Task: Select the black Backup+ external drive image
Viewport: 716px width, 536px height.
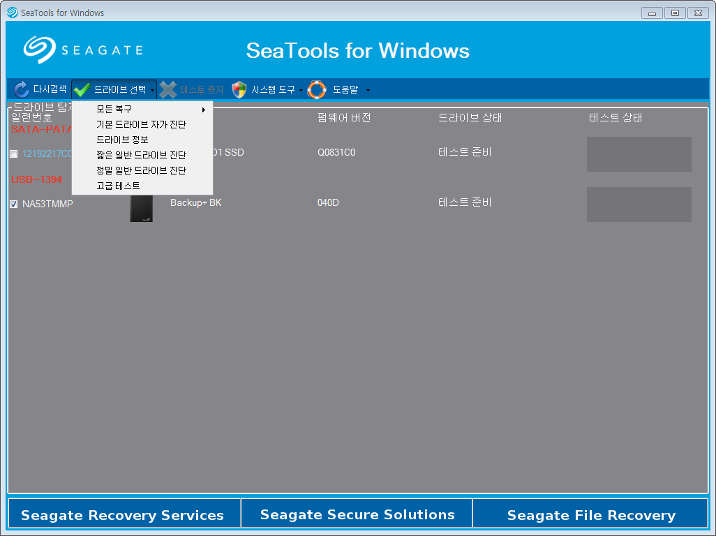Action: 141,208
